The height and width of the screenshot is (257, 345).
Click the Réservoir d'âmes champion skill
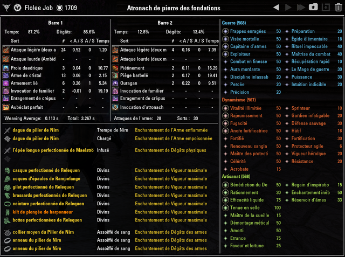coord(309,200)
